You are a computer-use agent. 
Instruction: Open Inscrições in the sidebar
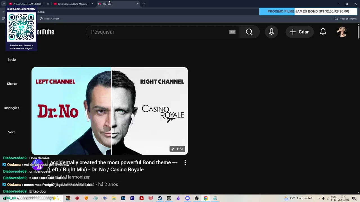click(x=12, y=108)
